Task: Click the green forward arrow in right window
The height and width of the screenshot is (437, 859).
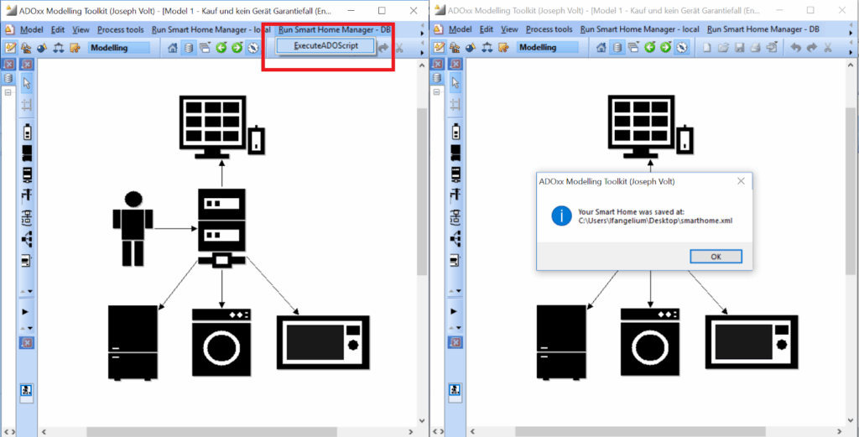Action: 665,48
